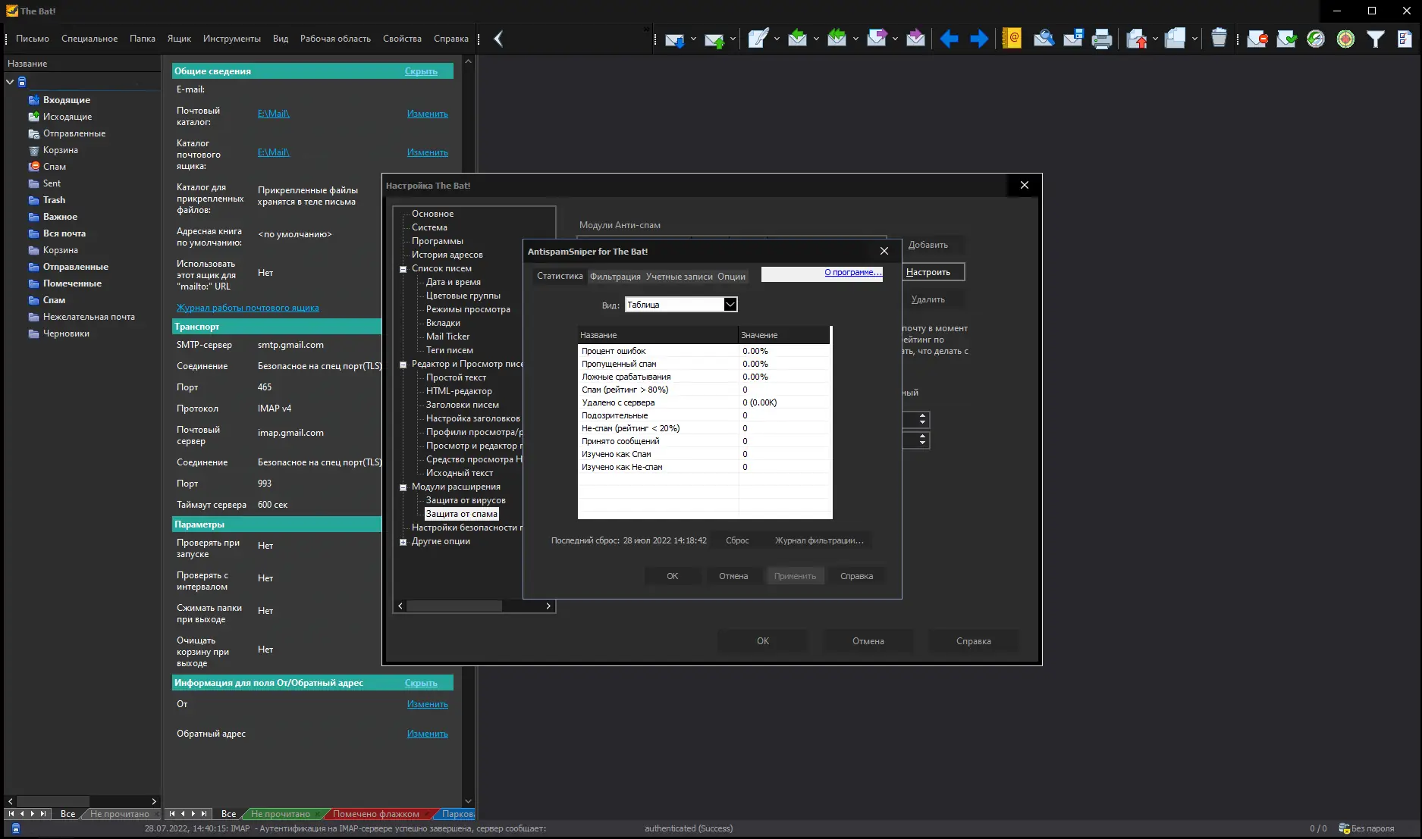
Task: Click the Reply toolbar icon
Action: click(797, 39)
